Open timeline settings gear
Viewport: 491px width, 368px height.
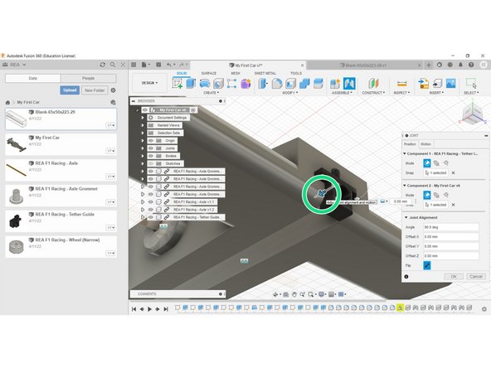coord(484,309)
